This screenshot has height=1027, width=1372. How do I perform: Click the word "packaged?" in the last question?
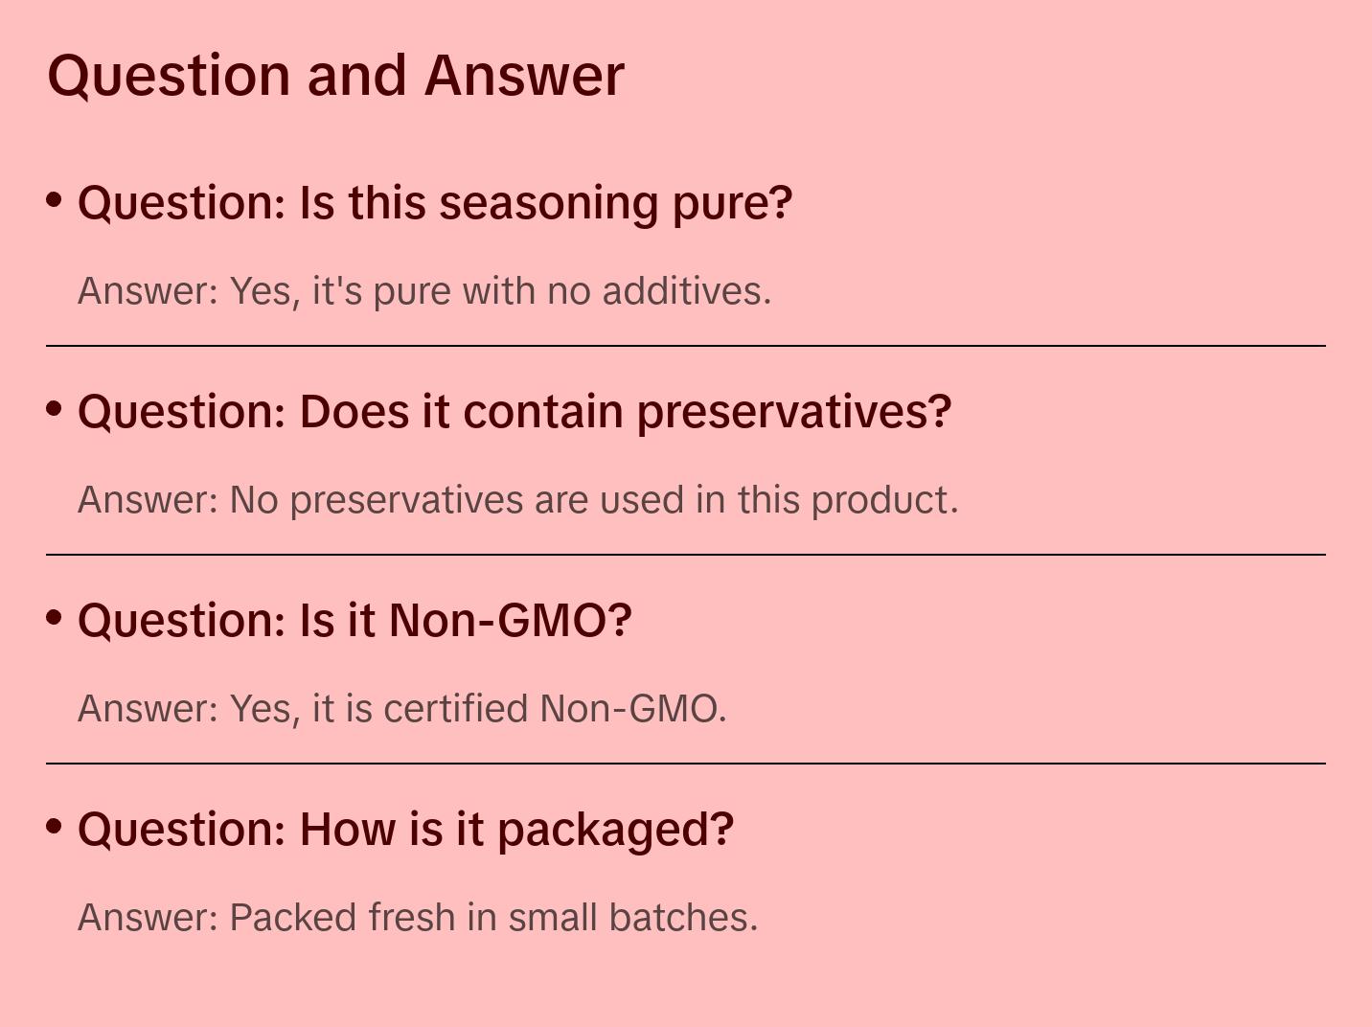[615, 830]
